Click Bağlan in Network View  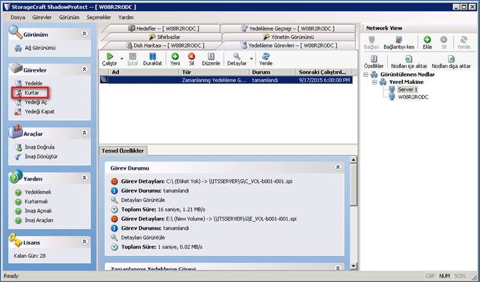click(x=371, y=43)
